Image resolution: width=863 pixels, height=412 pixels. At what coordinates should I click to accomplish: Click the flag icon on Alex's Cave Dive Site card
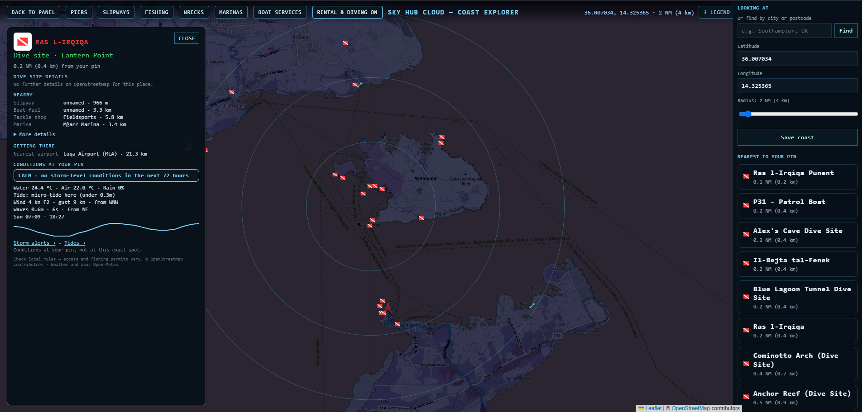coord(746,235)
